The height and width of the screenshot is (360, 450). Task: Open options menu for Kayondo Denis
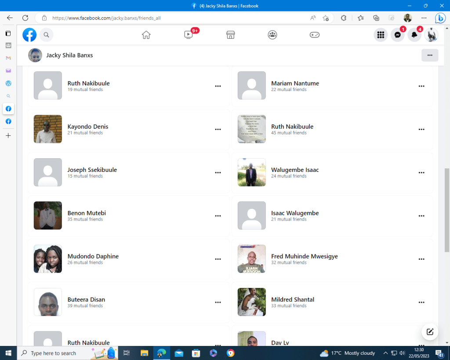[218, 129]
